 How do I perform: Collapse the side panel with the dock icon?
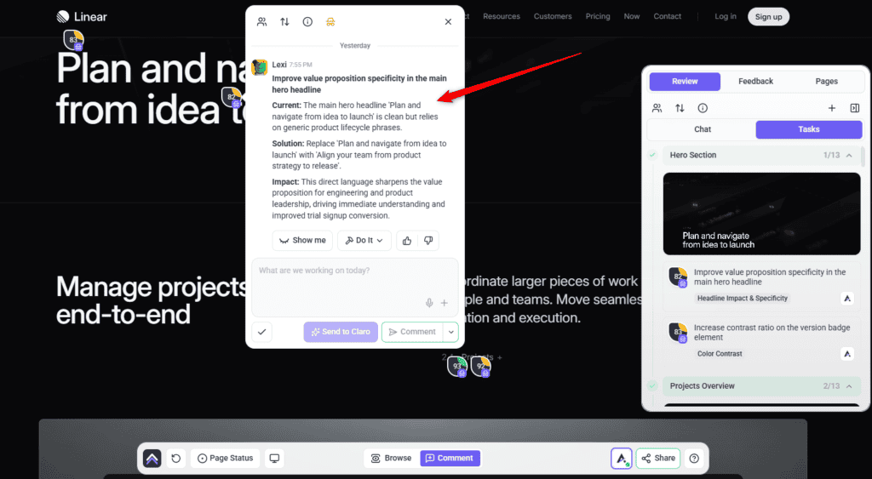point(855,108)
